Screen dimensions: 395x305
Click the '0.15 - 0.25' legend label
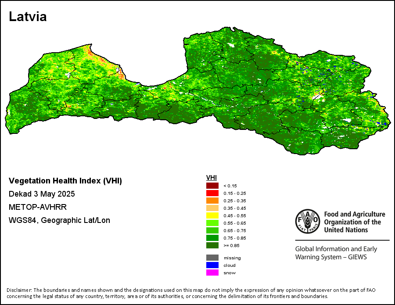pos(235,194)
